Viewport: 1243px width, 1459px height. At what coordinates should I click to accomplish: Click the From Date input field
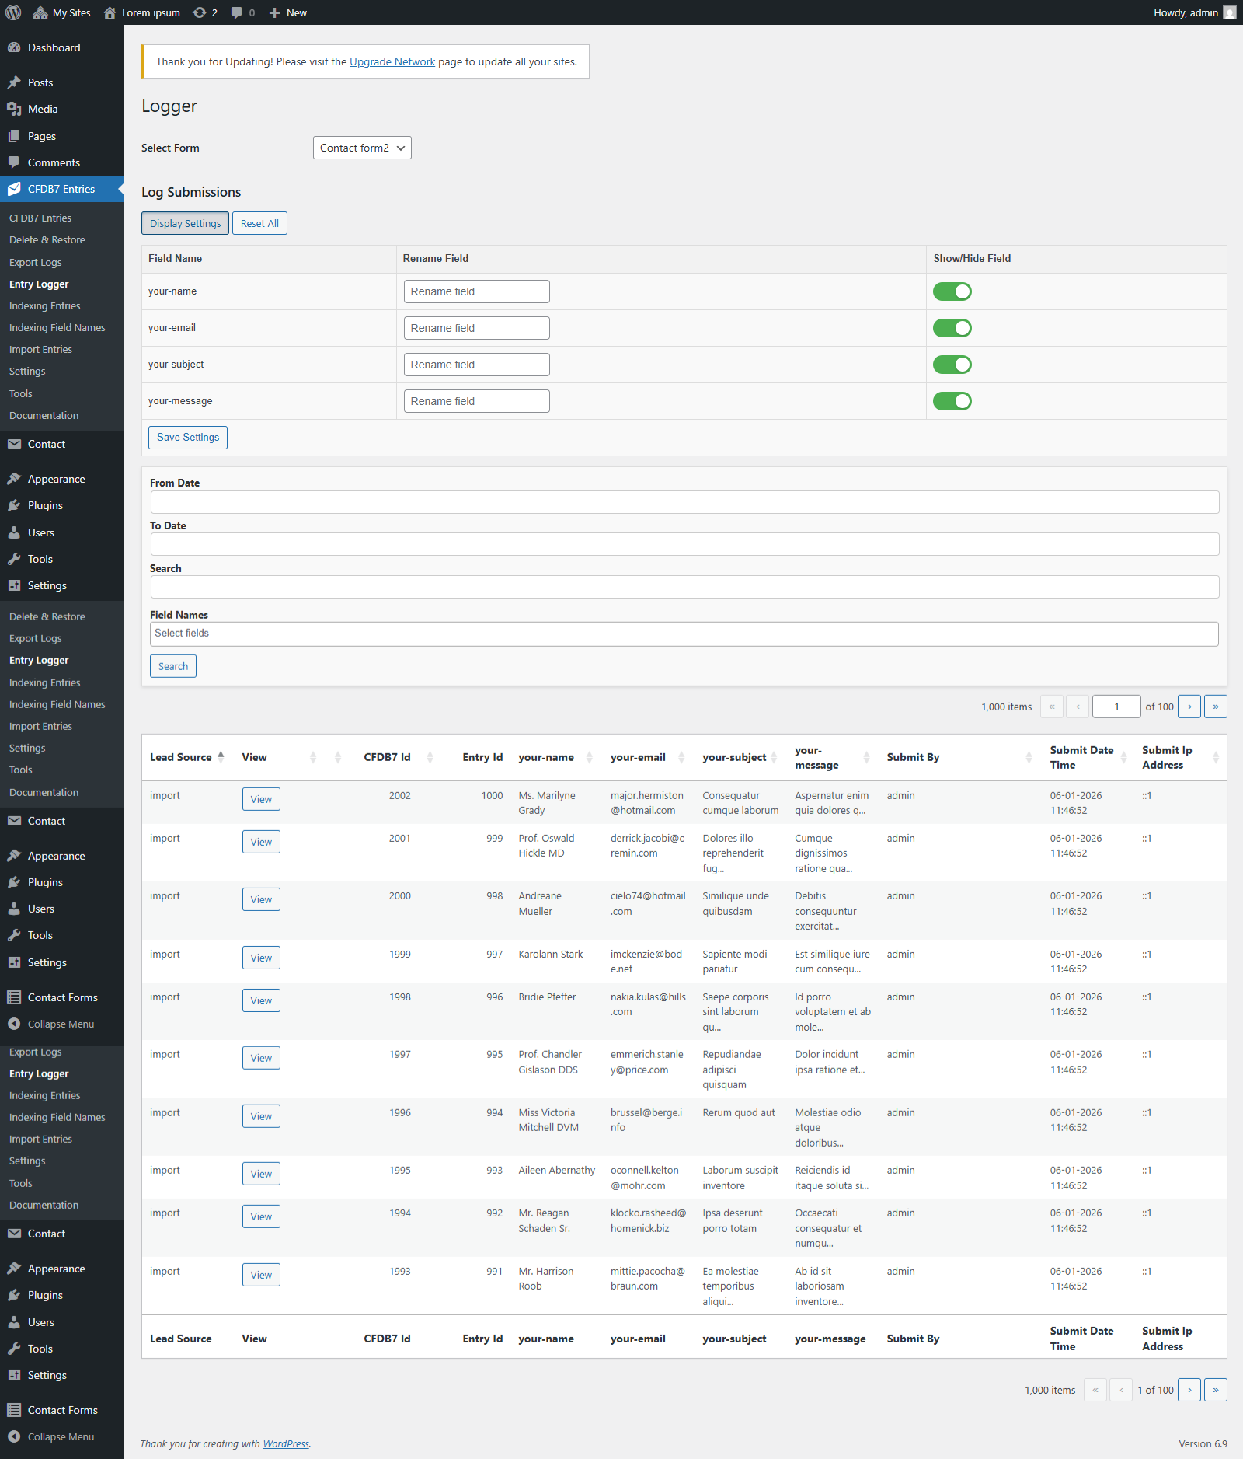click(684, 502)
